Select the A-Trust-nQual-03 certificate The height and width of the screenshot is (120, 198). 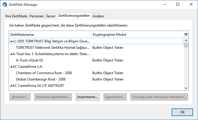29,60
